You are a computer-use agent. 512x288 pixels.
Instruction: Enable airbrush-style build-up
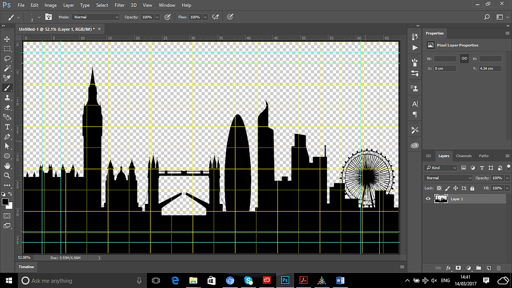pyautogui.click(x=215, y=17)
